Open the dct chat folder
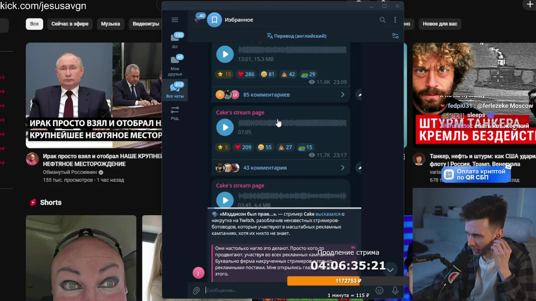Screen dimensions: 536x301 (175, 41)
